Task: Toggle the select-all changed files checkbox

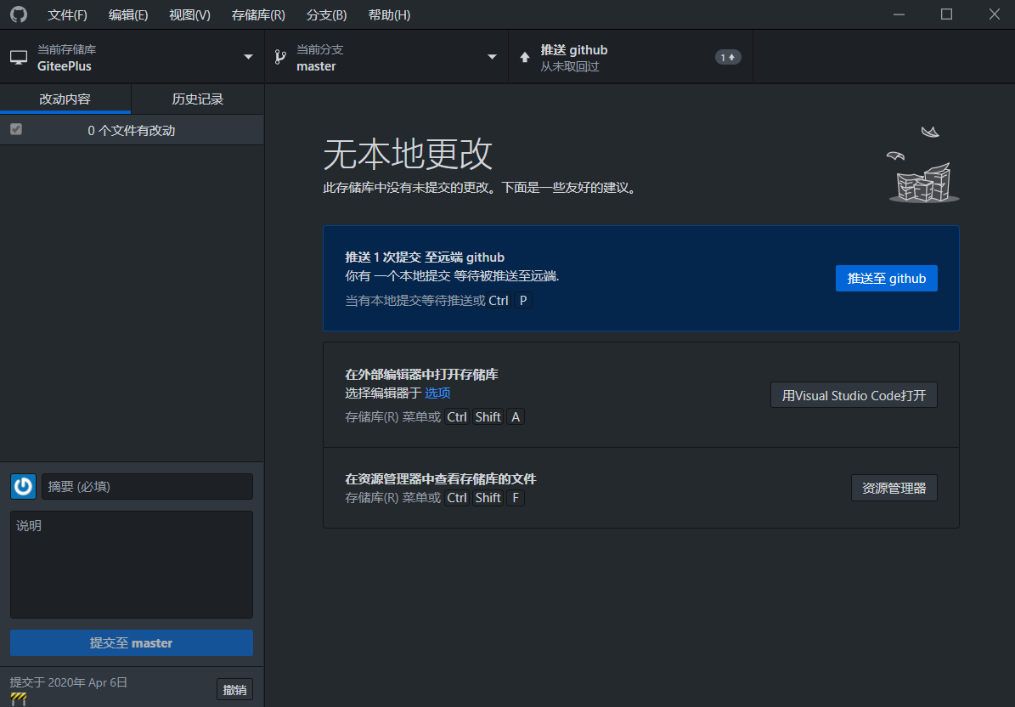Action: [x=16, y=129]
